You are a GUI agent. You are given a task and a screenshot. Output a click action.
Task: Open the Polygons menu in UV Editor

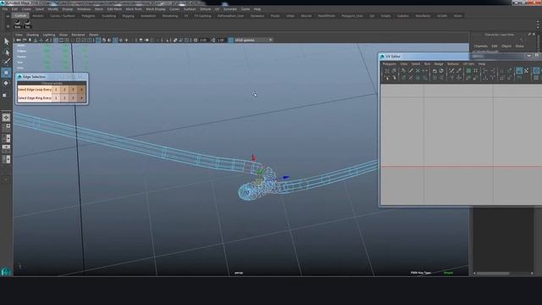(390, 64)
